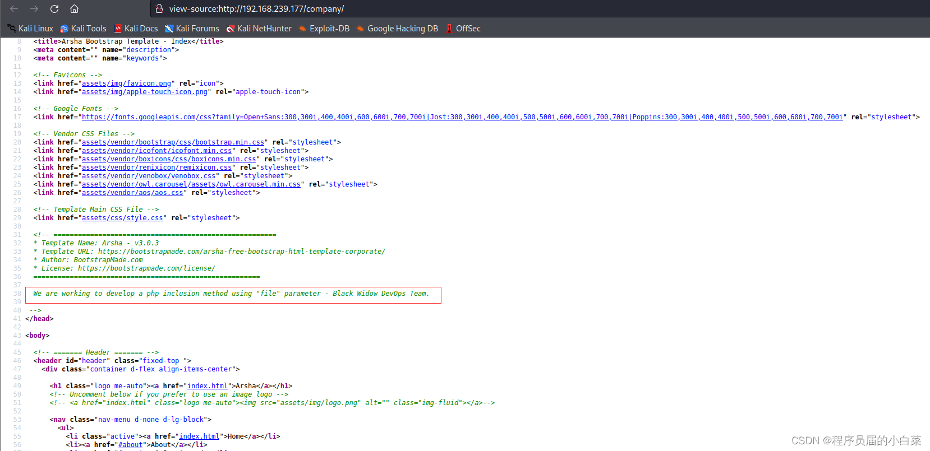Open the assets/css/style.css link

[122, 218]
